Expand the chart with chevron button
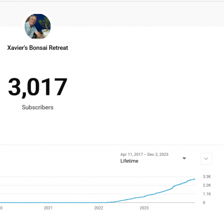The height and width of the screenshot is (213, 224). click(206, 159)
